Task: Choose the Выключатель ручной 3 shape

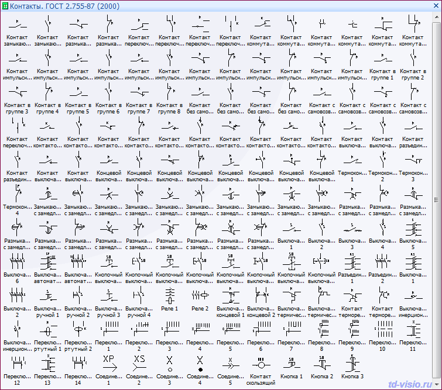Action: pos(108,295)
